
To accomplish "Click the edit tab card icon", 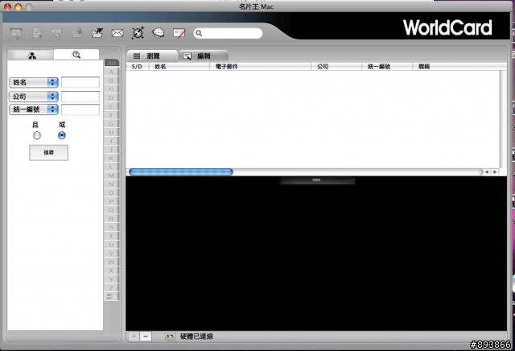I will pos(187,56).
